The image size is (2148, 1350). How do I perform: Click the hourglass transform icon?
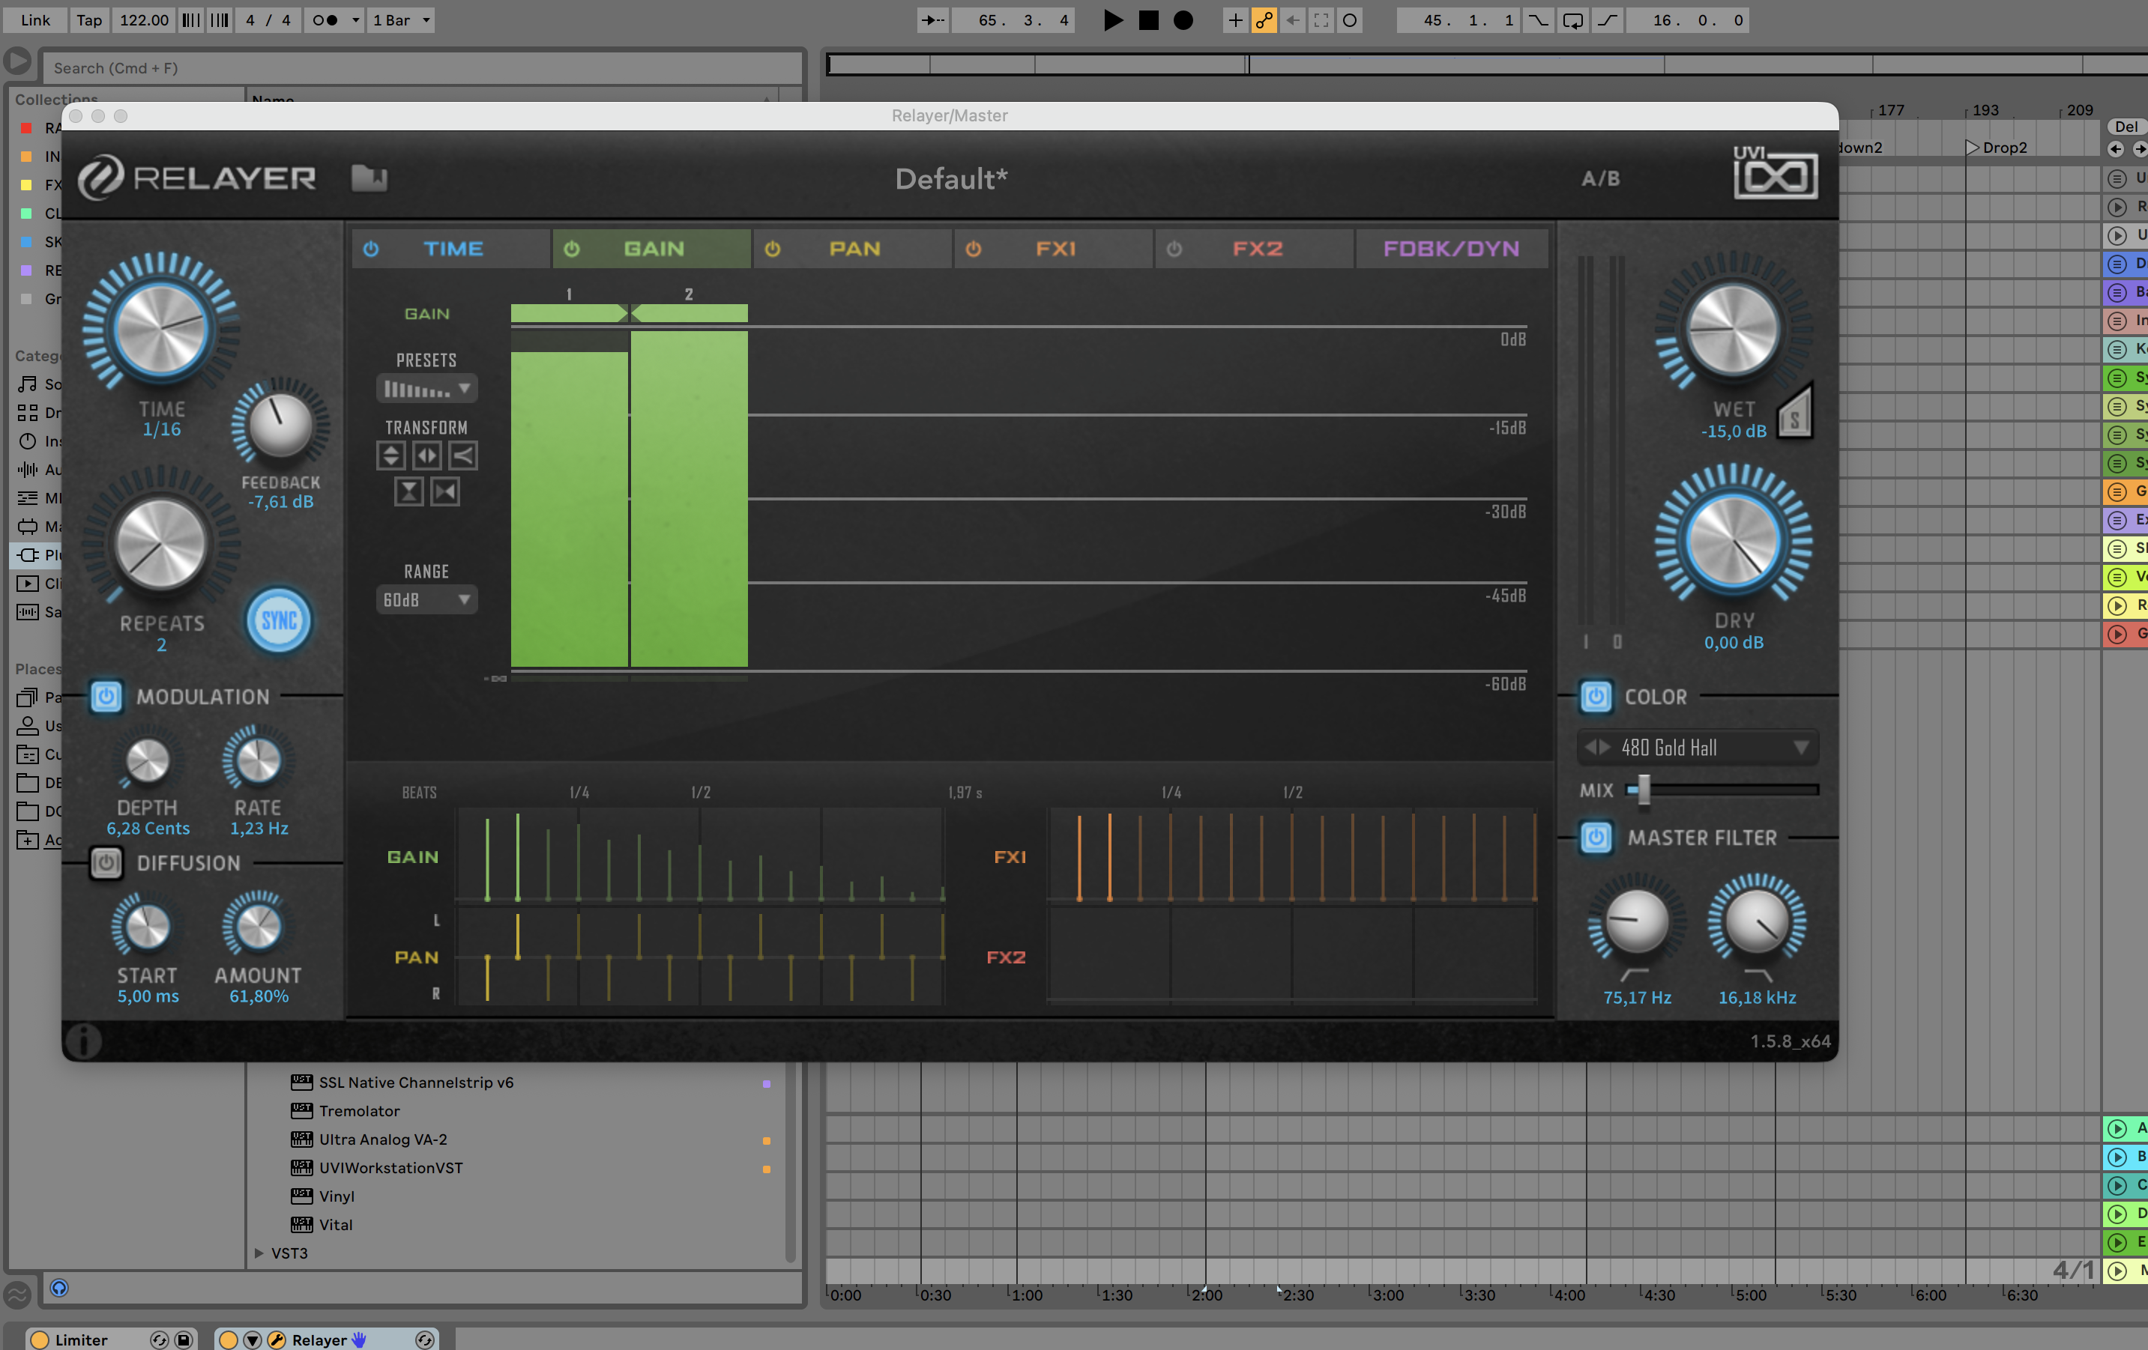coord(408,491)
